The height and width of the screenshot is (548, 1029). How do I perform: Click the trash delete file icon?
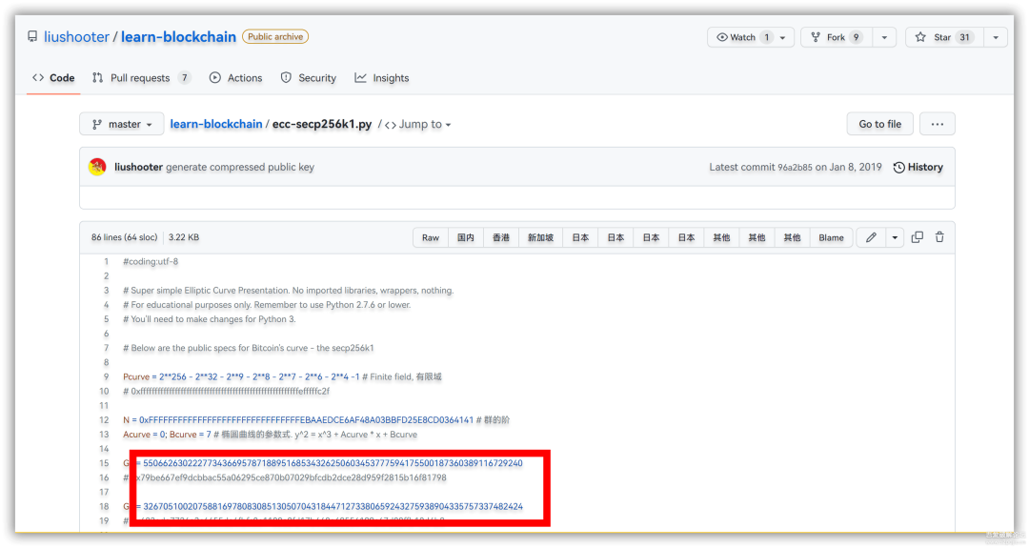(939, 237)
